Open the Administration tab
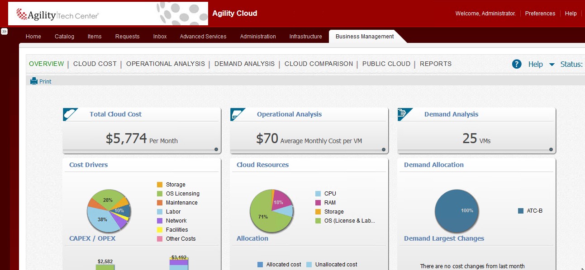The width and height of the screenshot is (585, 270). coord(258,37)
